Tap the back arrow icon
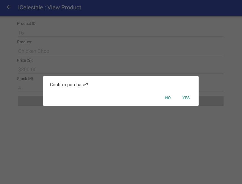Screen dimensions: 242x184 pyautogui.click(x=9, y=7)
